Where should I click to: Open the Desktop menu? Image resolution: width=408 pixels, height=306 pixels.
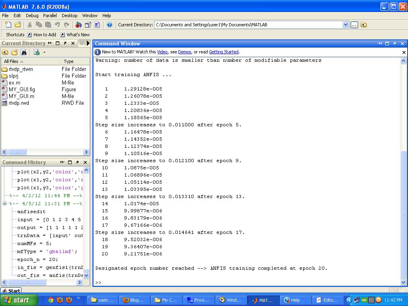pyautogui.click(x=69, y=16)
